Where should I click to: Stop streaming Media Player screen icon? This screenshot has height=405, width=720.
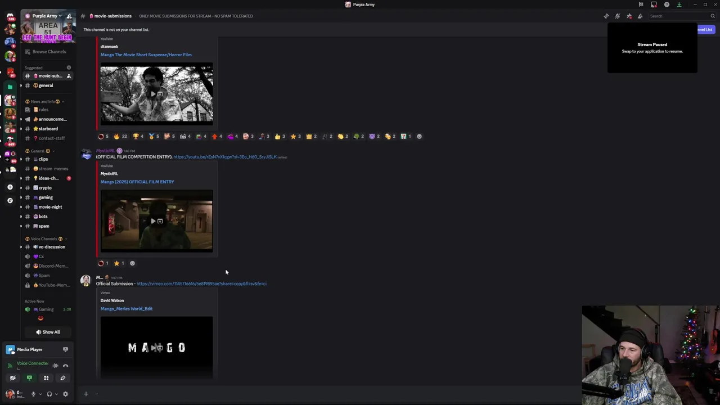point(65,349)
